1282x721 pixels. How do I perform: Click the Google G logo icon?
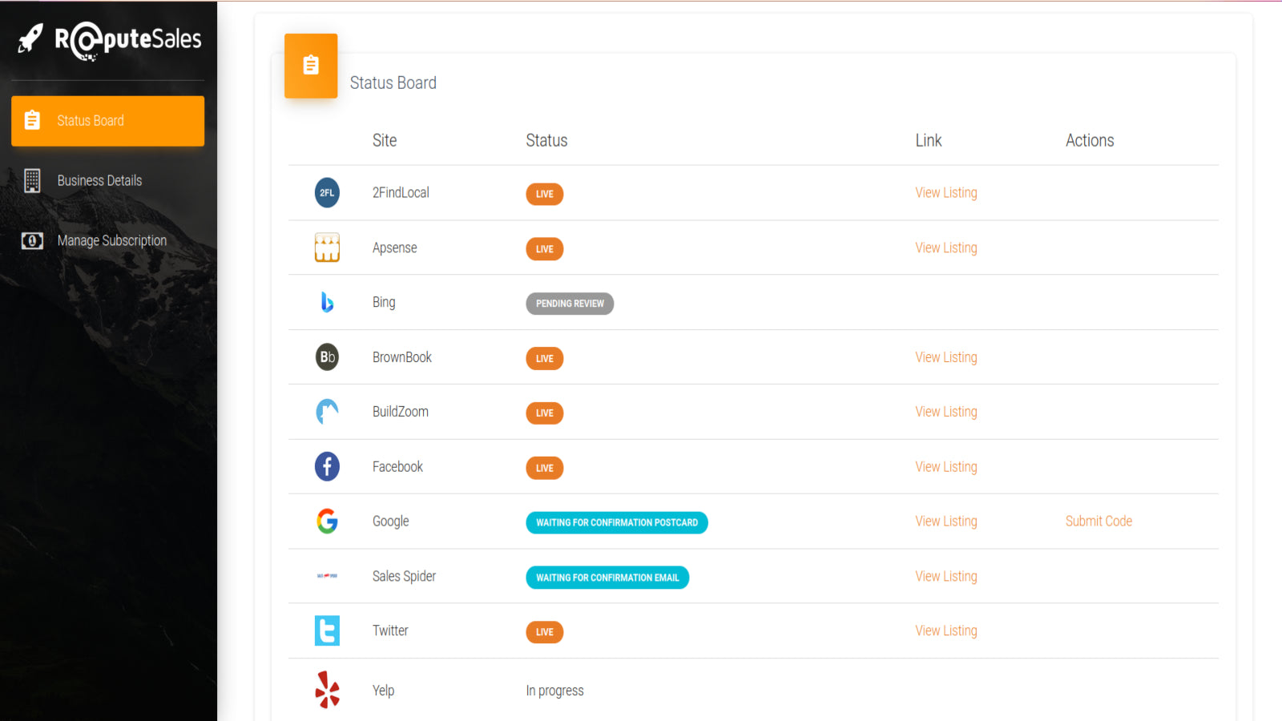pos(327,522)
